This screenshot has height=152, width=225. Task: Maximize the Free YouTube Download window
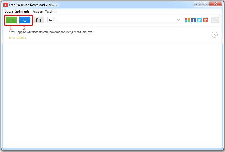point(205,4)
